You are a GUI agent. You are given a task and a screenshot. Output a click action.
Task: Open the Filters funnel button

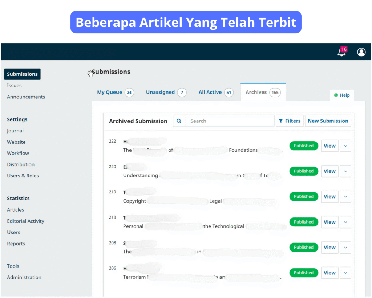(x=290, y=121)
